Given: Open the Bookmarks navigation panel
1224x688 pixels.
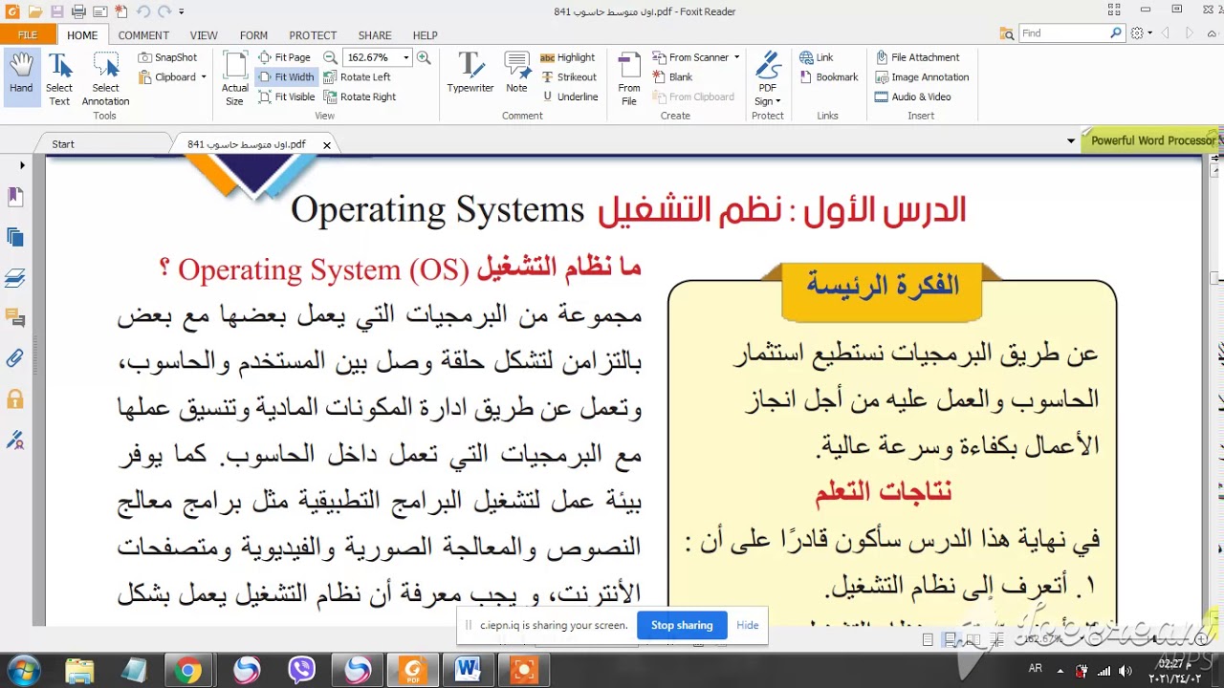Looking at the screenshot, I should pos(14,197).
